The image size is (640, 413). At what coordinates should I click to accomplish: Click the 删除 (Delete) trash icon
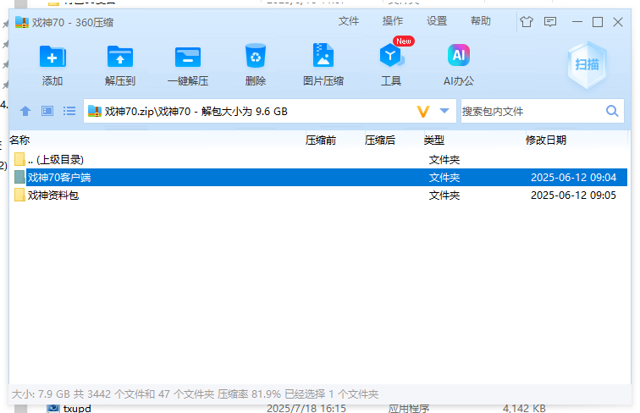pyautogui.click(x=256, y=58)
